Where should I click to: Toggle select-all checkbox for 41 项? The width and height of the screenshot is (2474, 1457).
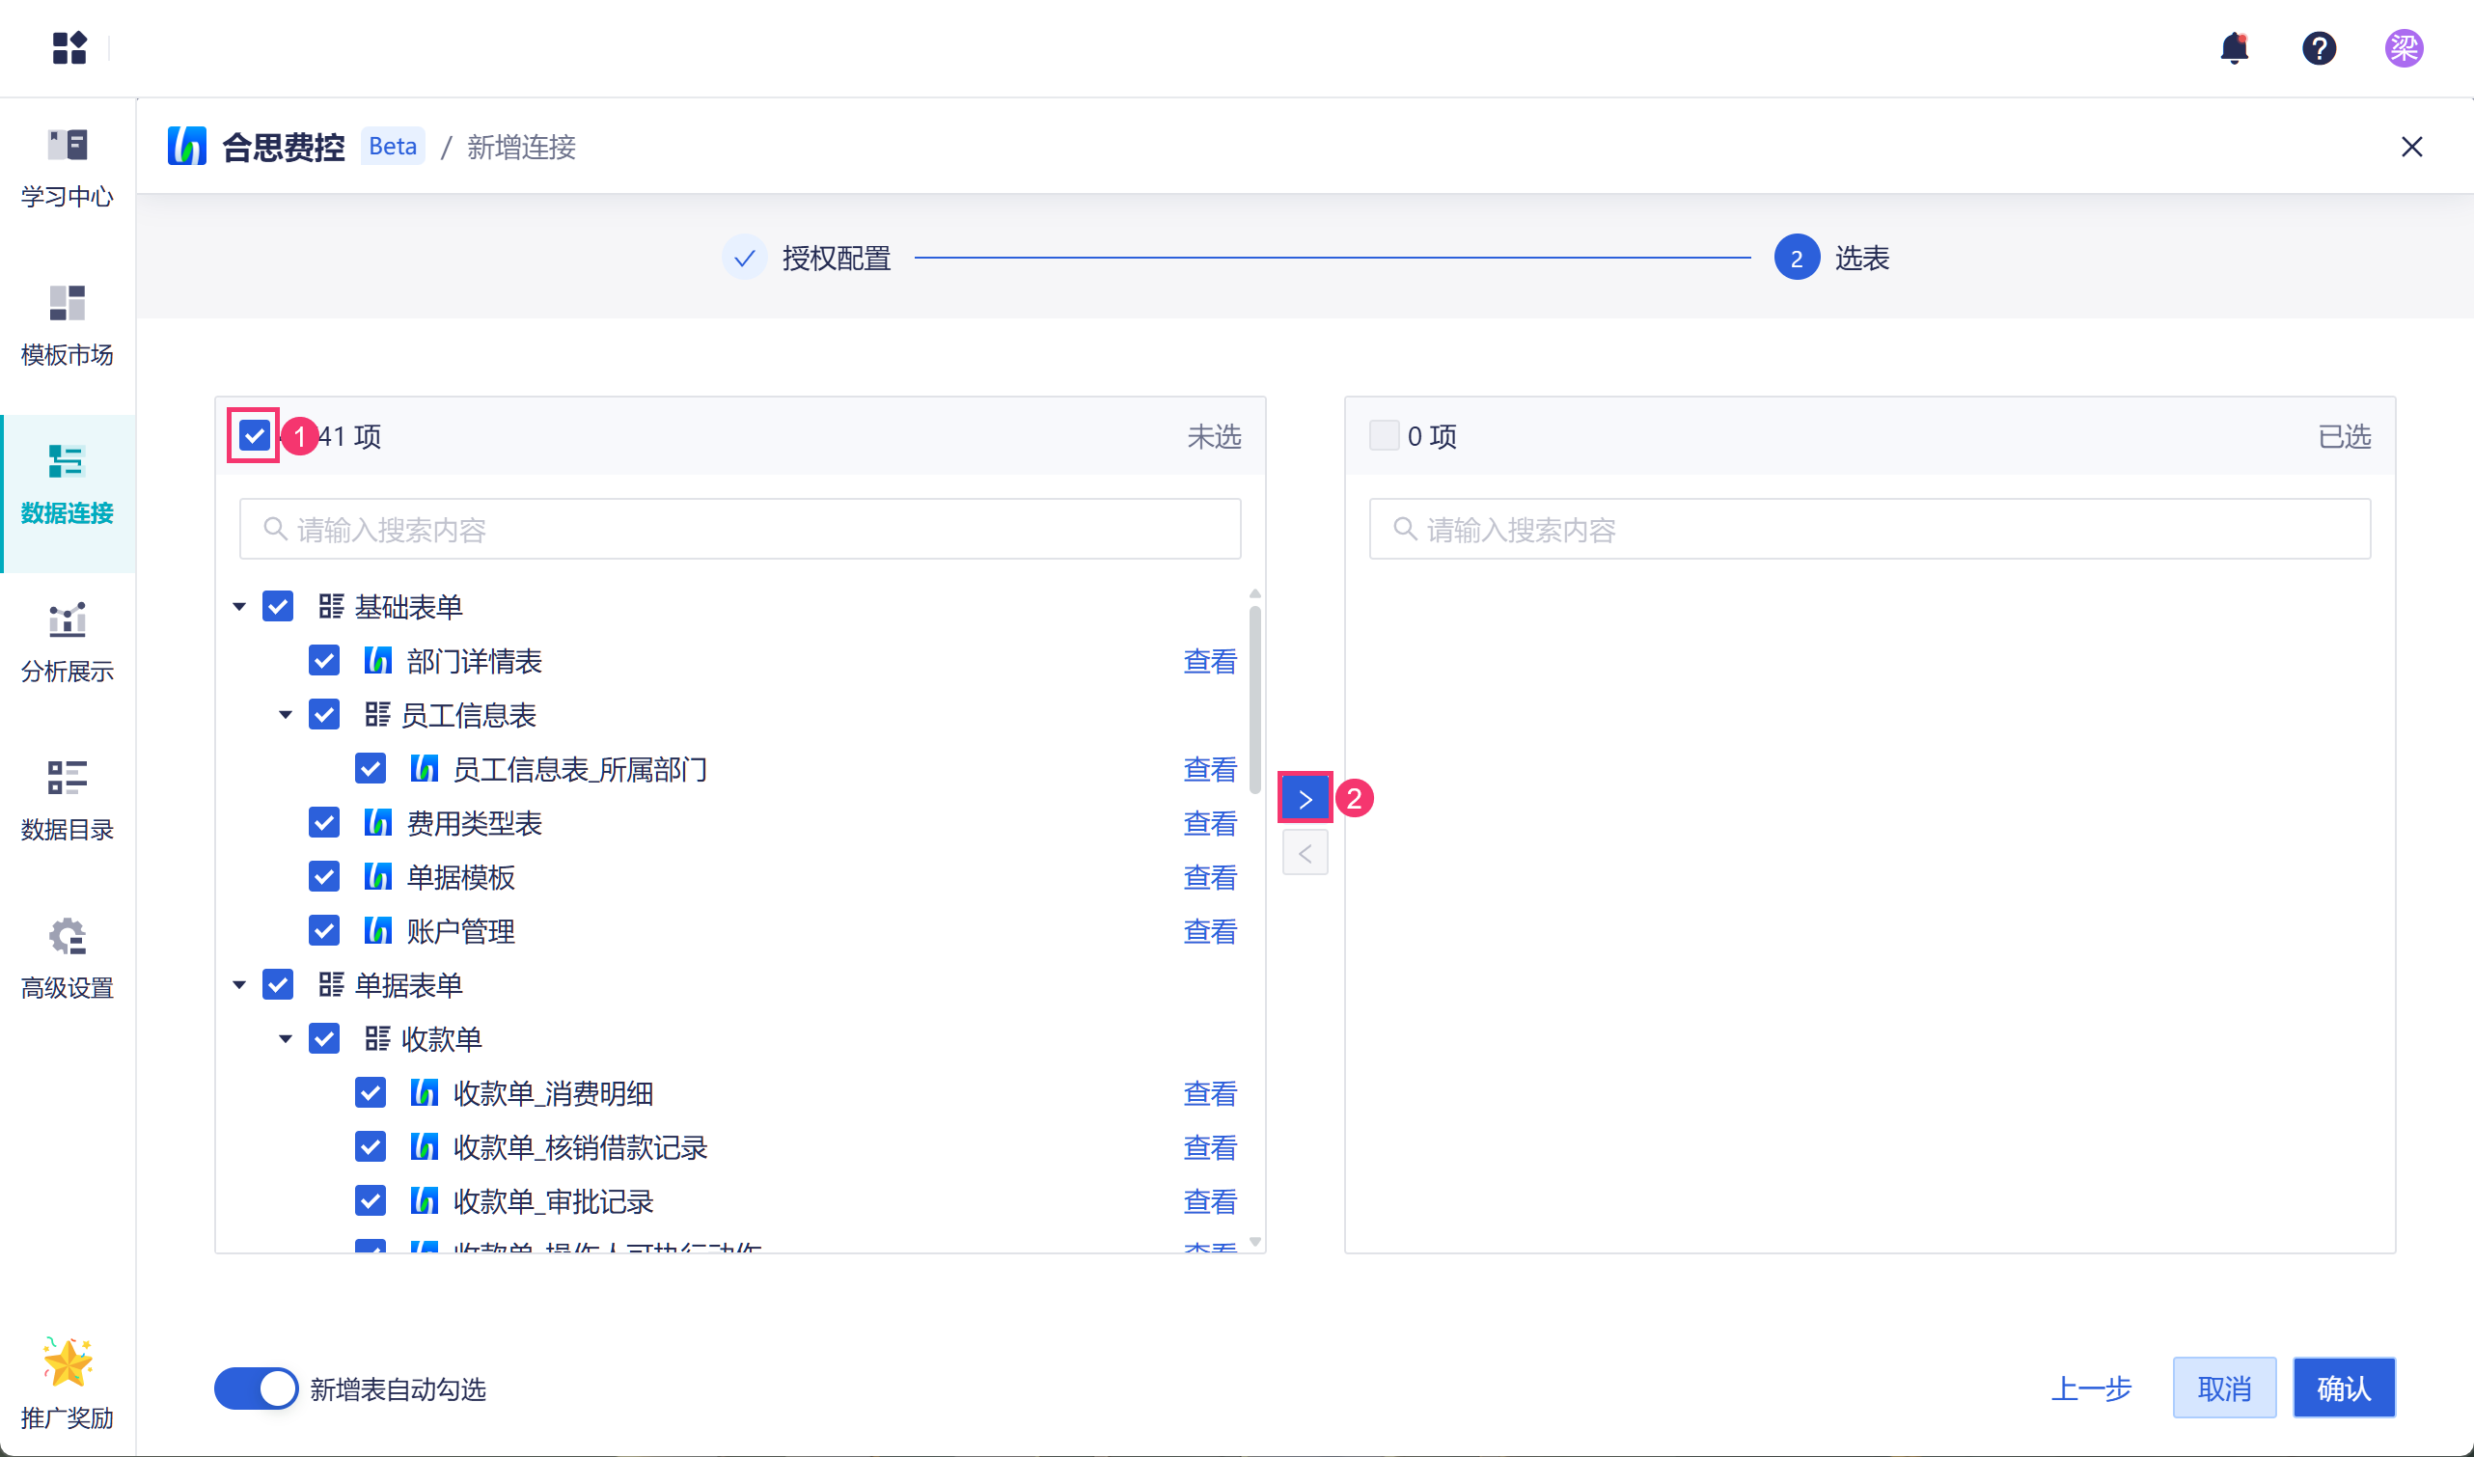pos(255,435)
